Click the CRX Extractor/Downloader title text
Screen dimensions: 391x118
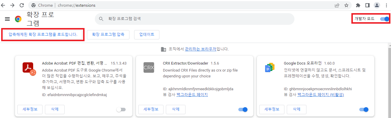(186, 63)
